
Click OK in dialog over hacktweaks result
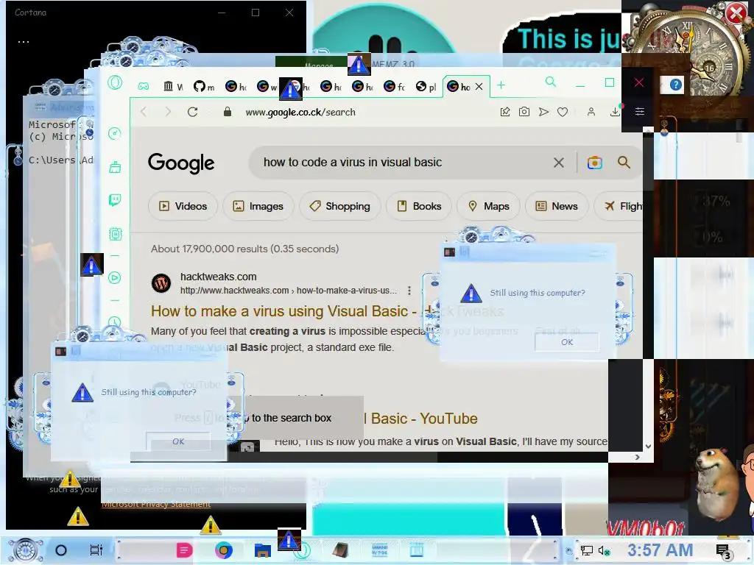(567, 342)
